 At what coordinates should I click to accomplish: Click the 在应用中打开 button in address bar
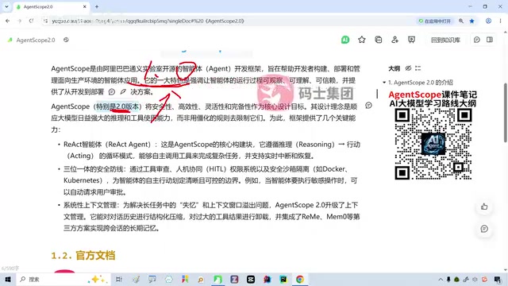(x=435, y=21)
